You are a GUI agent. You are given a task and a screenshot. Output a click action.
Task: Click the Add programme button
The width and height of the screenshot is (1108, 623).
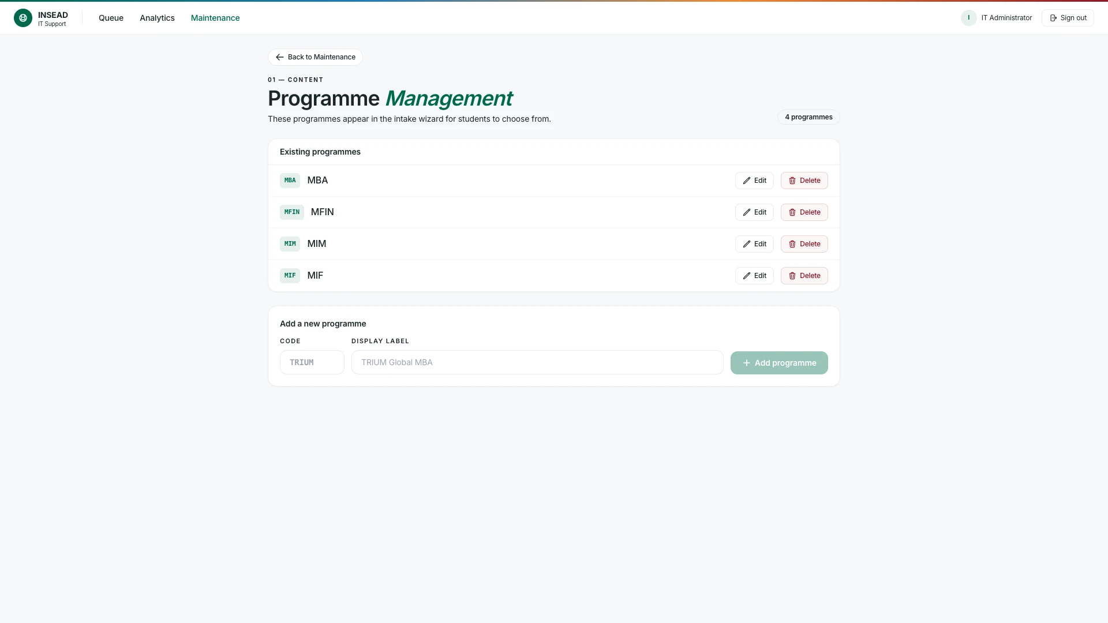click(779, 363)
